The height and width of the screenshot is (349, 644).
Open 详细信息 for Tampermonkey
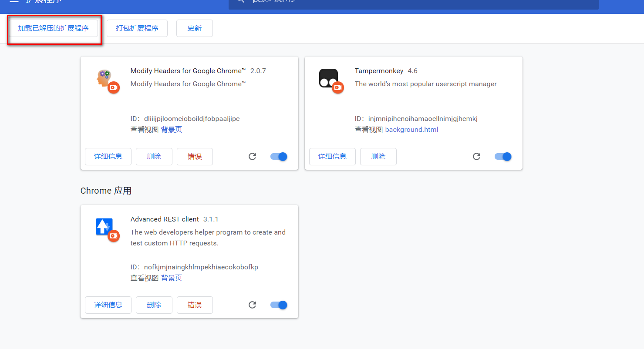tap(332, 157)
